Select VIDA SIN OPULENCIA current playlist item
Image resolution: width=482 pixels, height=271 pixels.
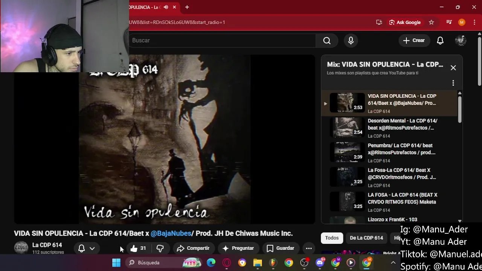tap(390, 103)
